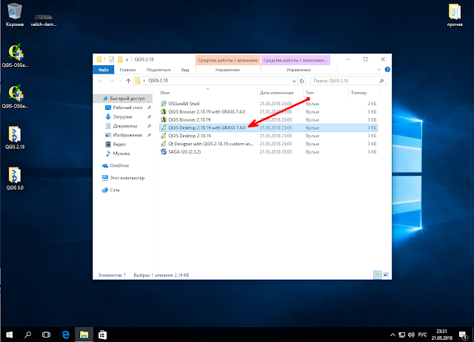Open the Recycle Bin desktop icon

pyautogui.click(x=15, y=15)
